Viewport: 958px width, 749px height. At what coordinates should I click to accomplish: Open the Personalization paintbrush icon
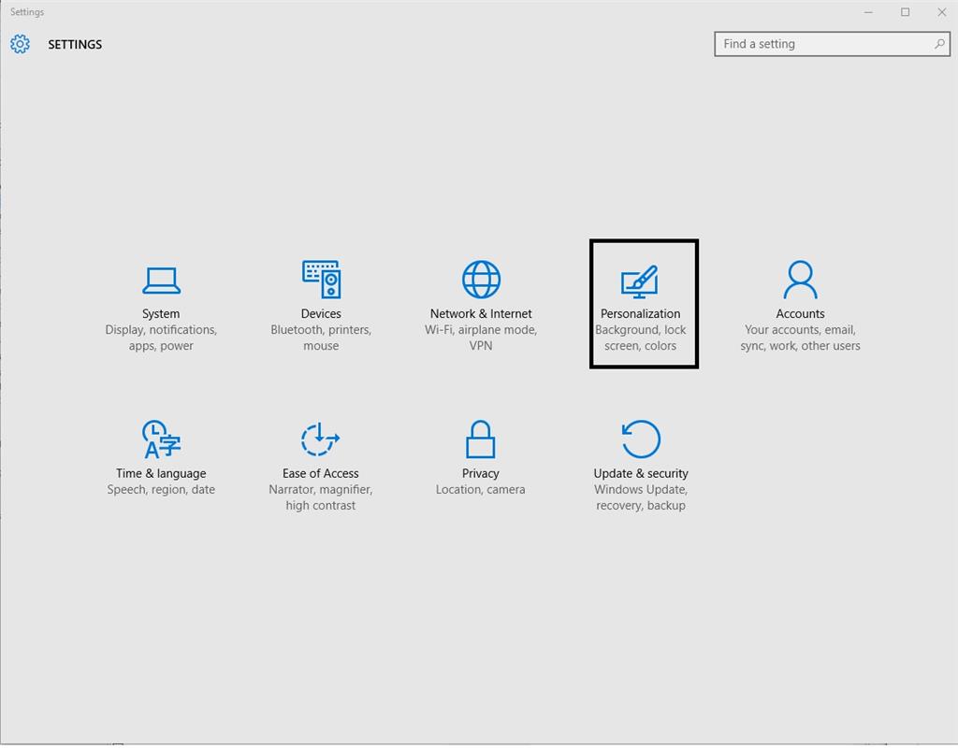639,281
